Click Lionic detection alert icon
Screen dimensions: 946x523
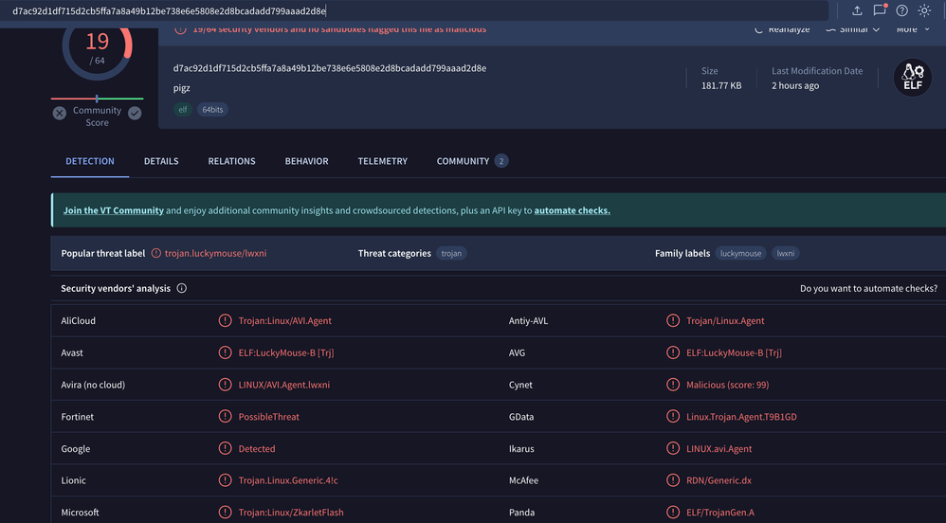click(x=225, y=480)
